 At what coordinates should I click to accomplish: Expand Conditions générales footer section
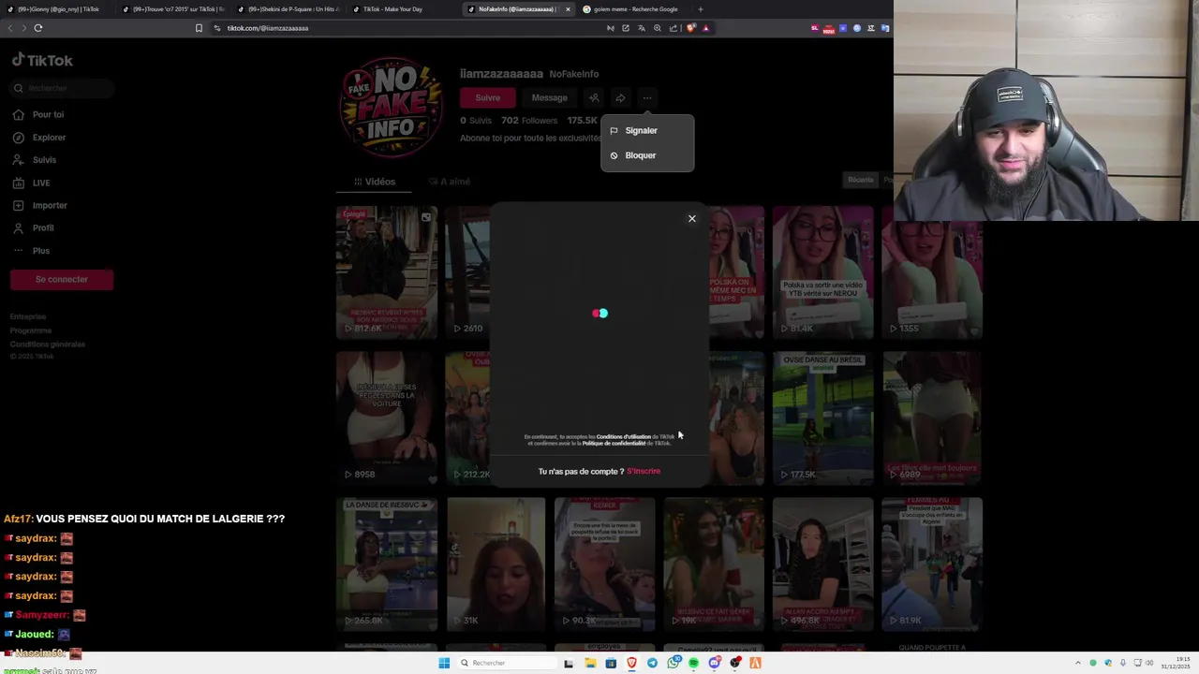[48, 344]
